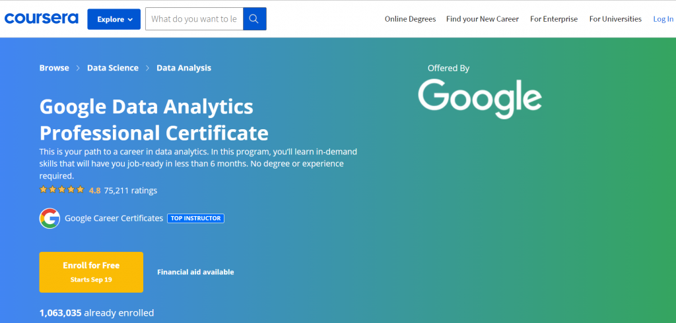Click the Google Data Analytics Professional Certificate title

tap(154, 120)
